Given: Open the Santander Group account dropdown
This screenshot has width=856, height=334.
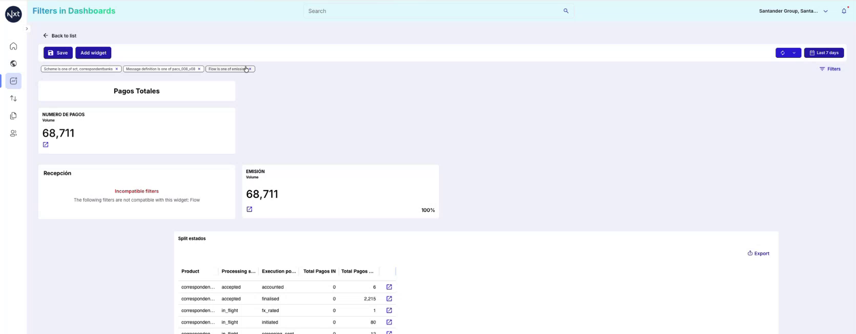Looking at the screenshot, I should pyautogui.click(x=793, y=11).
